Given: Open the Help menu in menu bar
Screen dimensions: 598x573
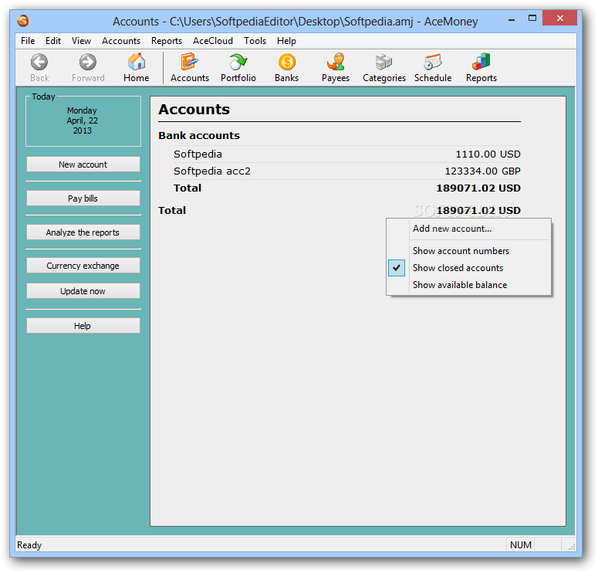Looking at the screenshot, I should tap(286, 41).
